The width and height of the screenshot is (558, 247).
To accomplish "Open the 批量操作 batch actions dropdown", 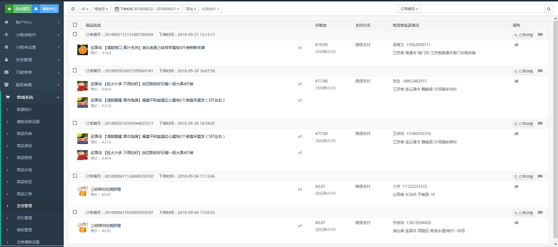I will [210, 9].
